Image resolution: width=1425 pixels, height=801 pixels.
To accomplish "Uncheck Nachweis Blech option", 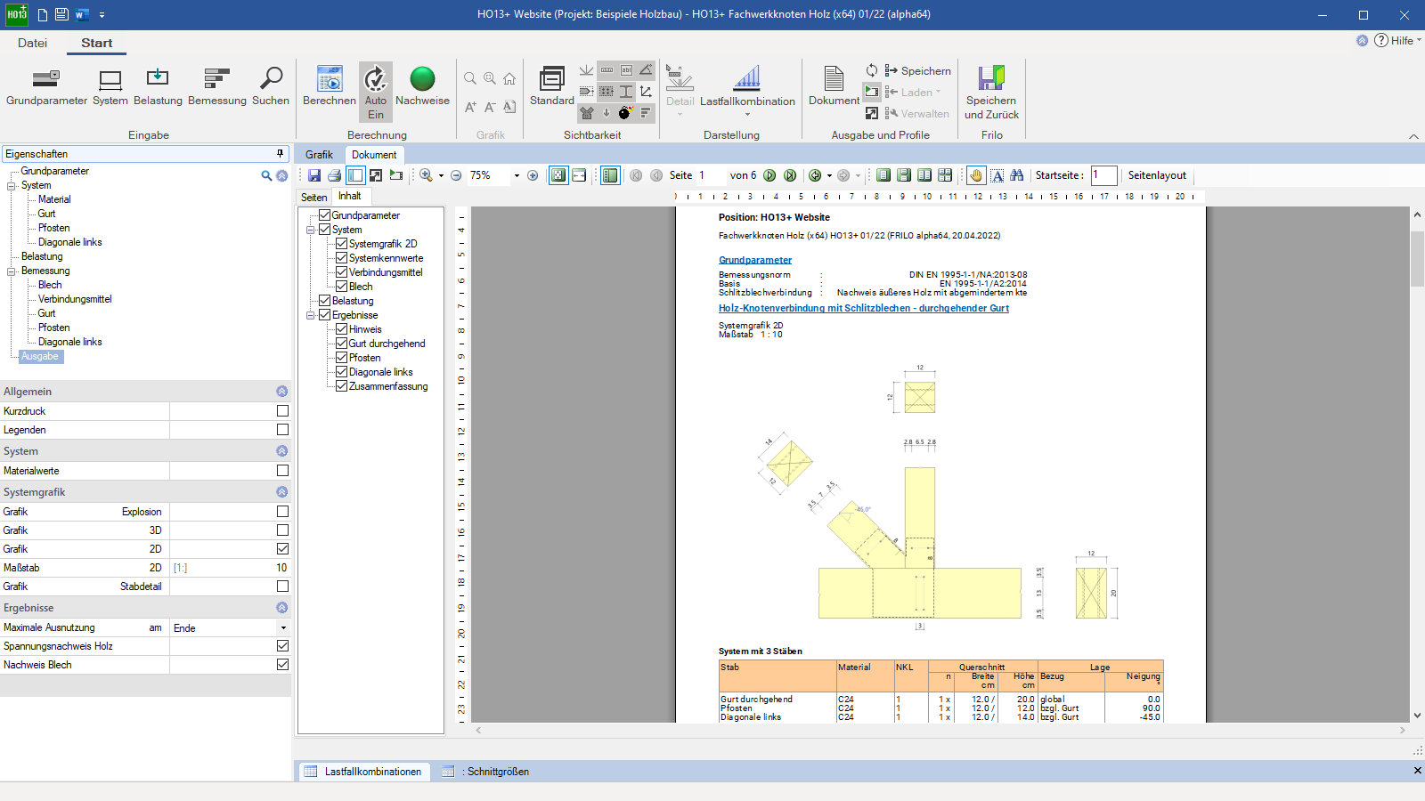I will [282, 665].
